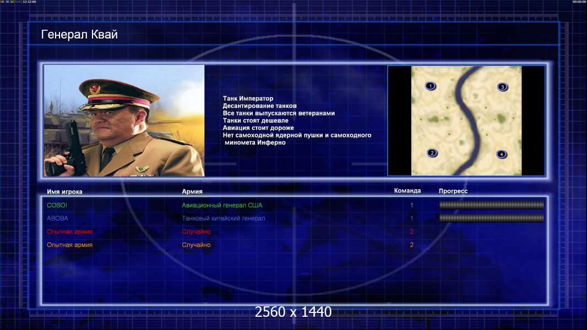Select player name 'COSOI'
This screenshot has width=587, height=330.
(x=57, y=205)
